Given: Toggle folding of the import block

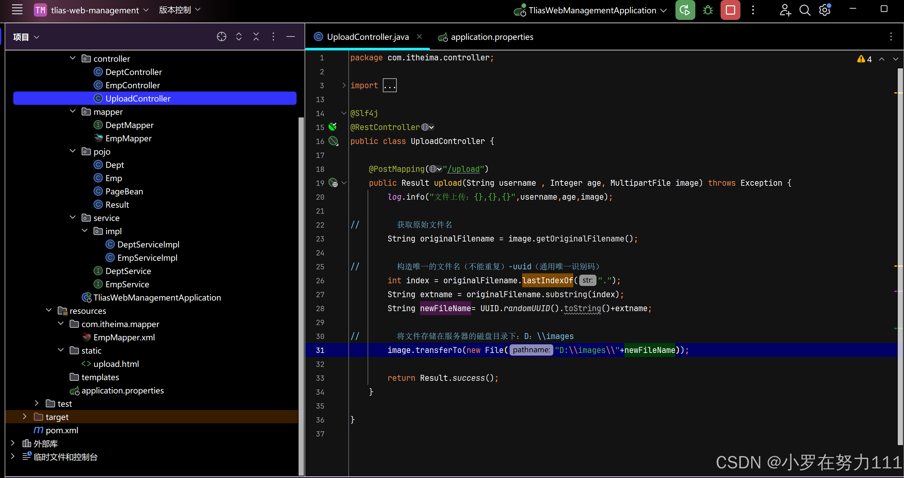Looking at the screenshot, I should point(344,85).
